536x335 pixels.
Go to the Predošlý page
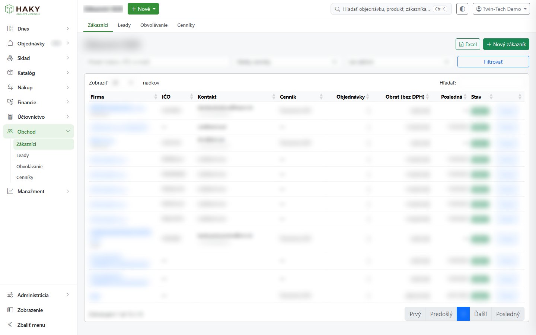point(441,314)
